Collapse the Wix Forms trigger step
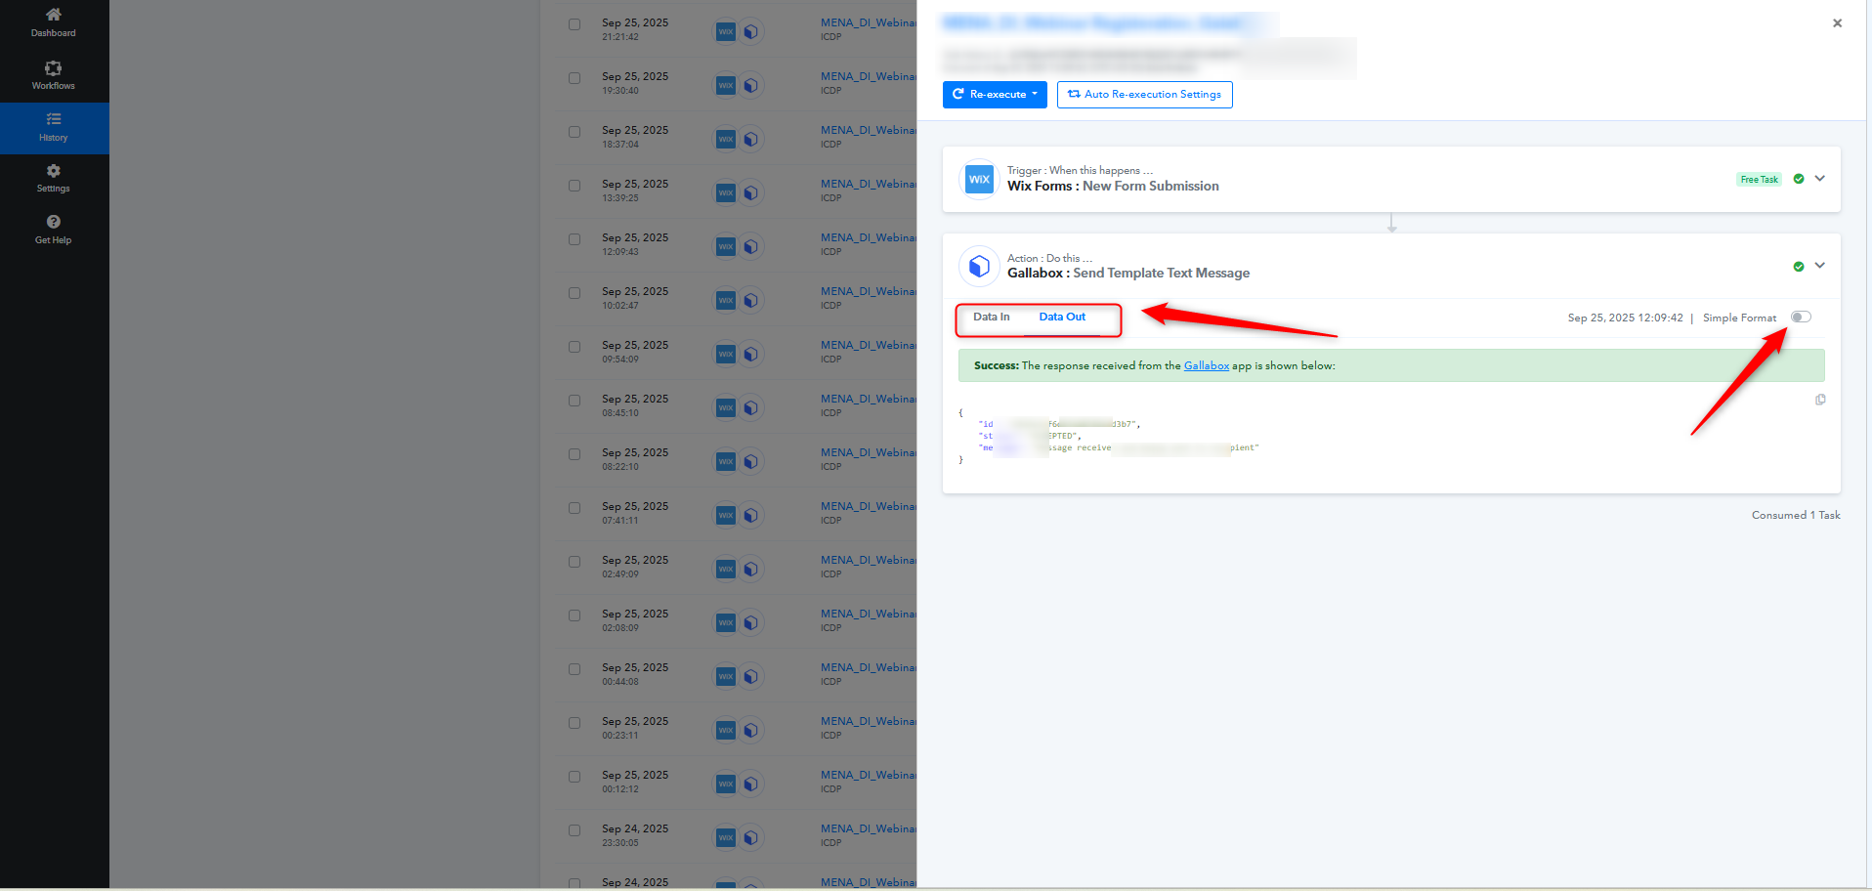 point(1819,179)
